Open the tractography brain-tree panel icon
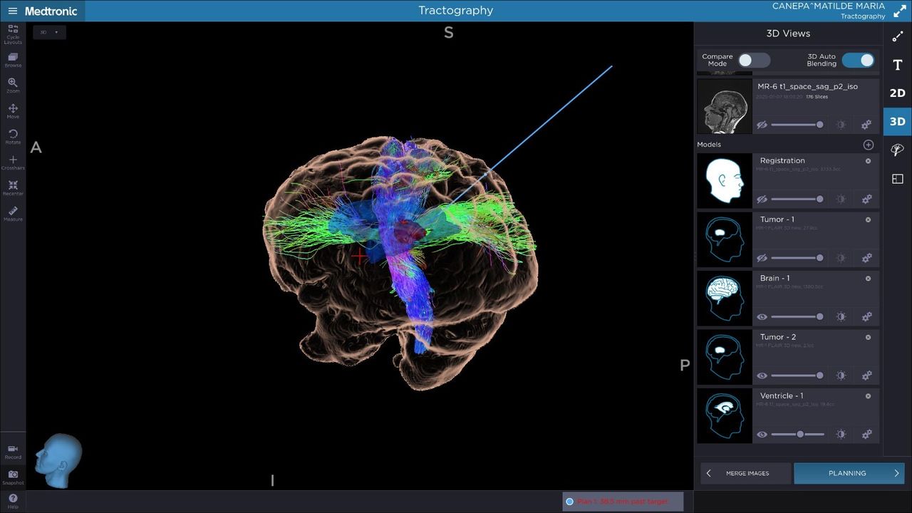 coord(897,150)
